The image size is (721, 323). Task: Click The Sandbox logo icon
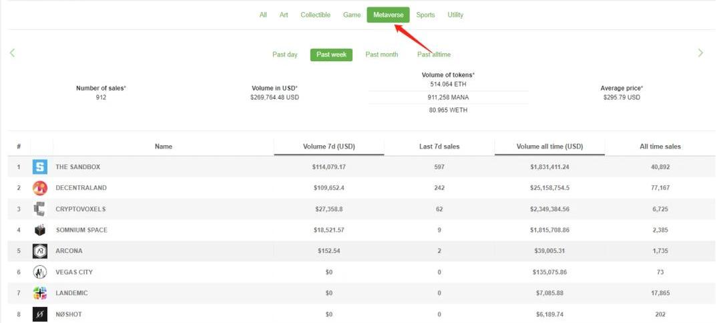[x=40, y=166]
